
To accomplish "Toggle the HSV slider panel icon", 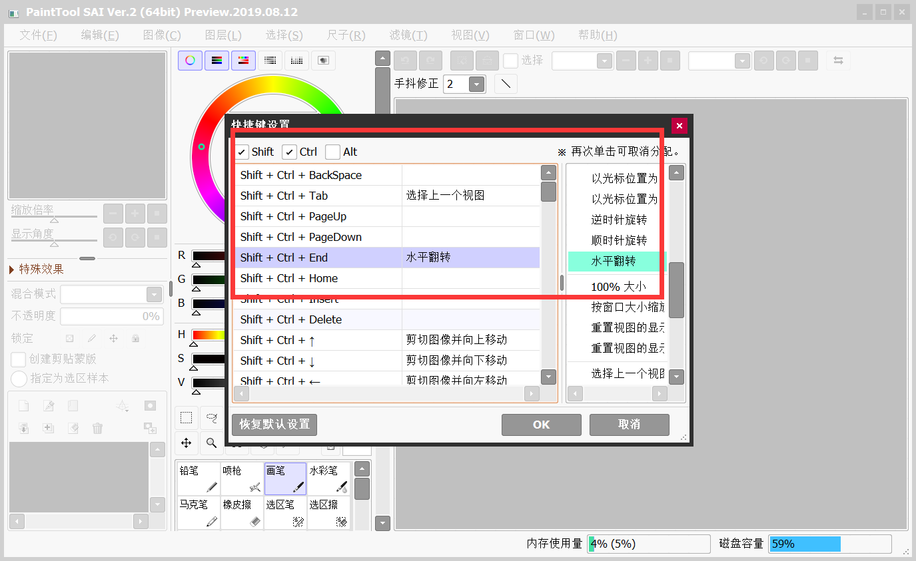I will point(243,61).
